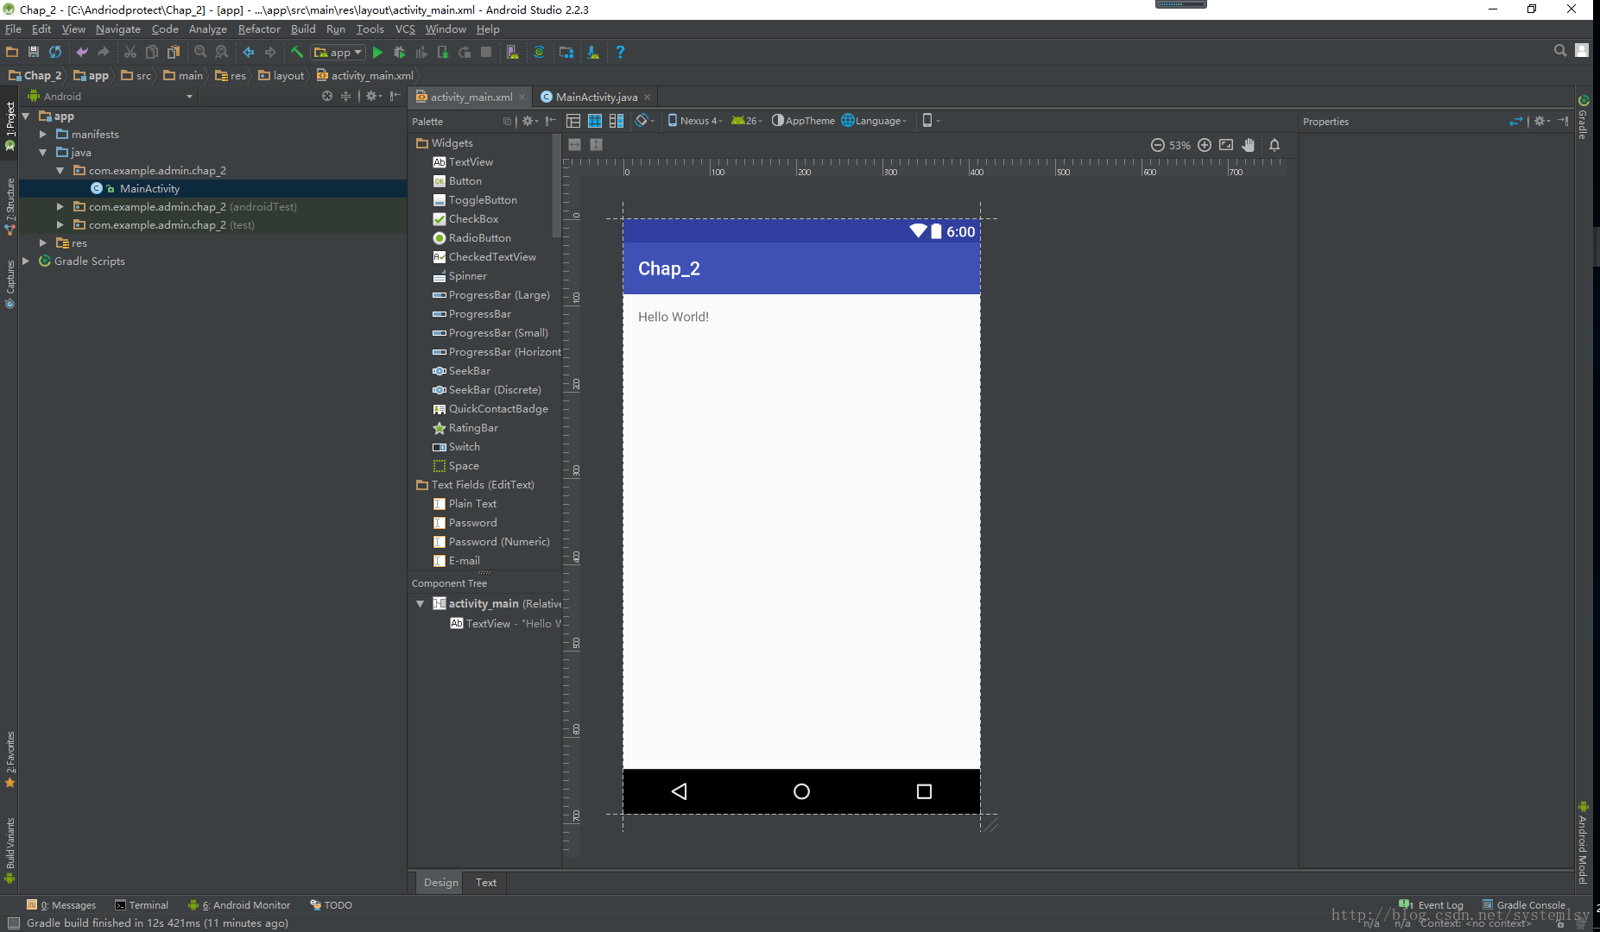The width and height of the screenshot is (1600, 932).
Task: Toggle the Design surface view button
Action: point(573,121)
